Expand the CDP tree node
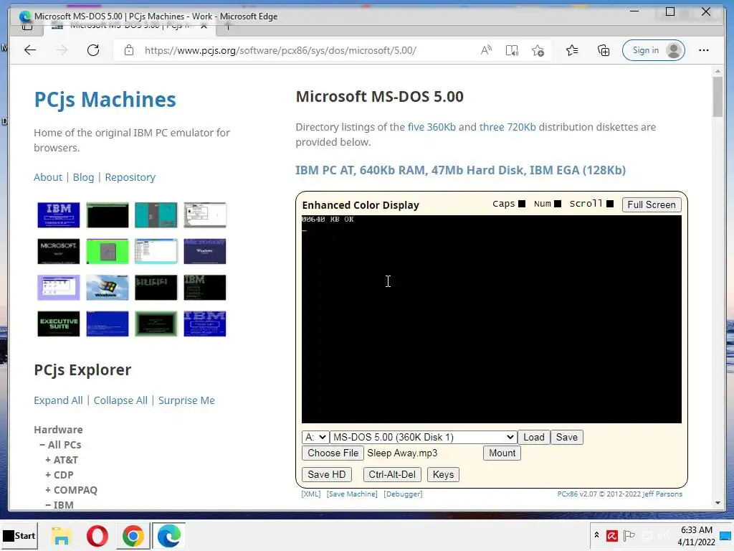Viewport: 734px width, 551px height. click(59, 475)
